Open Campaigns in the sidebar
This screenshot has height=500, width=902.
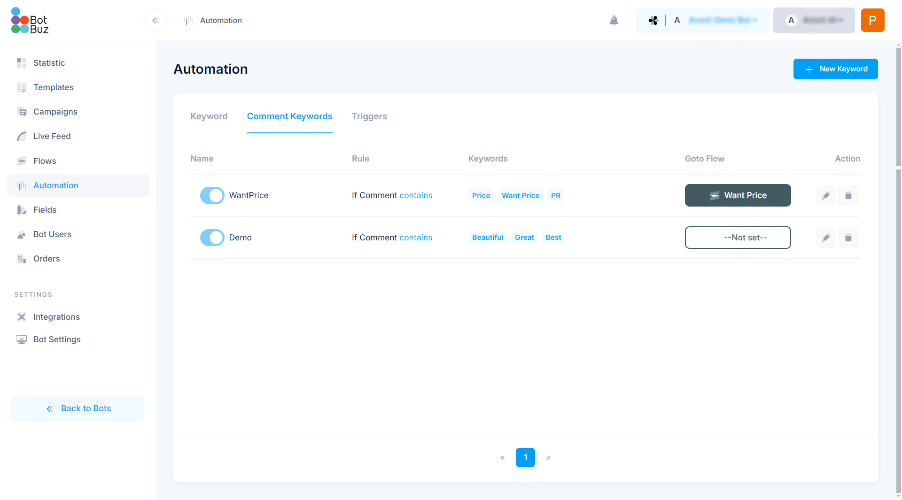(78, 112)
